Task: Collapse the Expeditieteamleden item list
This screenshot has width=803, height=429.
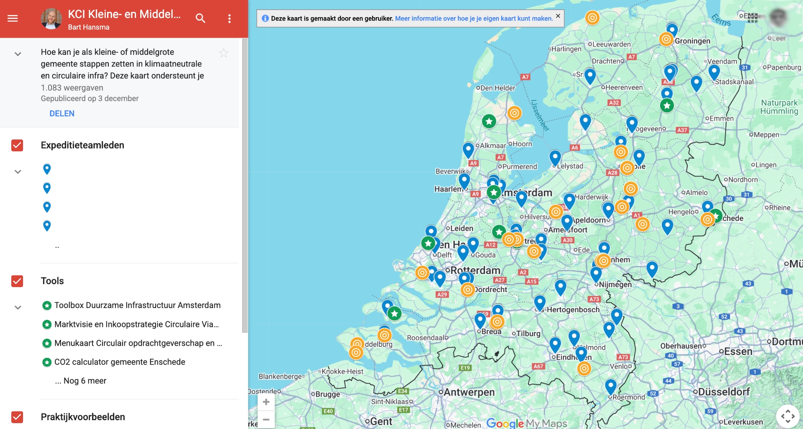Action: click(18, 171)
